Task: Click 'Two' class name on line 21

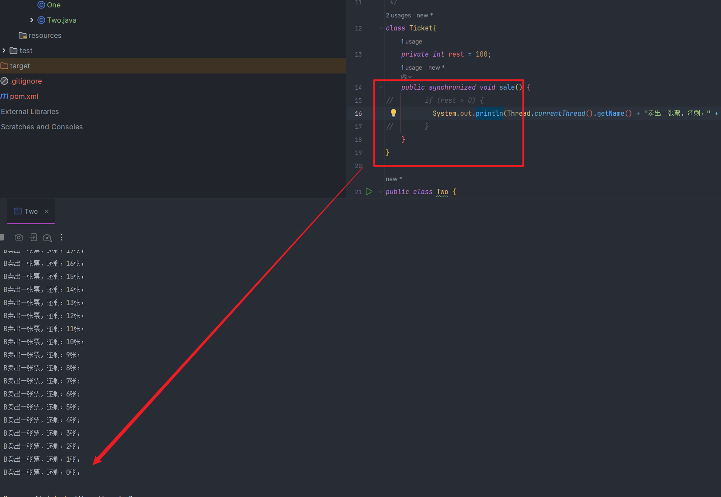Action: (442, 191)
